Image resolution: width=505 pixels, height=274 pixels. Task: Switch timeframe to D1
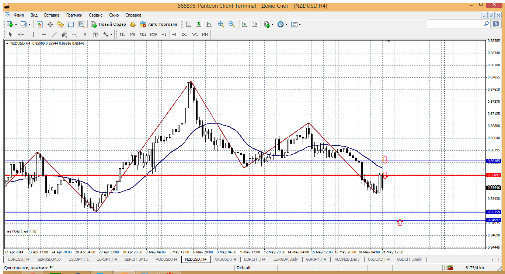tap(184, 34)
